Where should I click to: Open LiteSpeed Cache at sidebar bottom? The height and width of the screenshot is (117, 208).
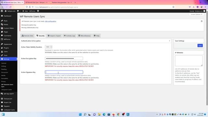[x=9, y=110]
